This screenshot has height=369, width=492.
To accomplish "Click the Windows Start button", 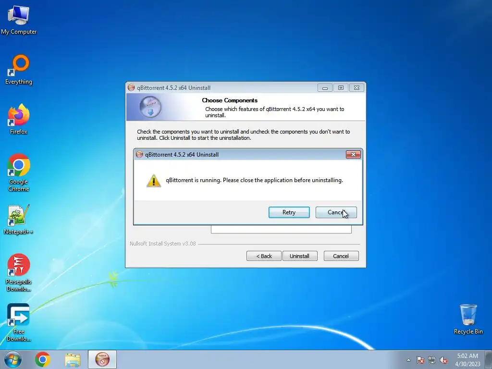I will 13,359.
